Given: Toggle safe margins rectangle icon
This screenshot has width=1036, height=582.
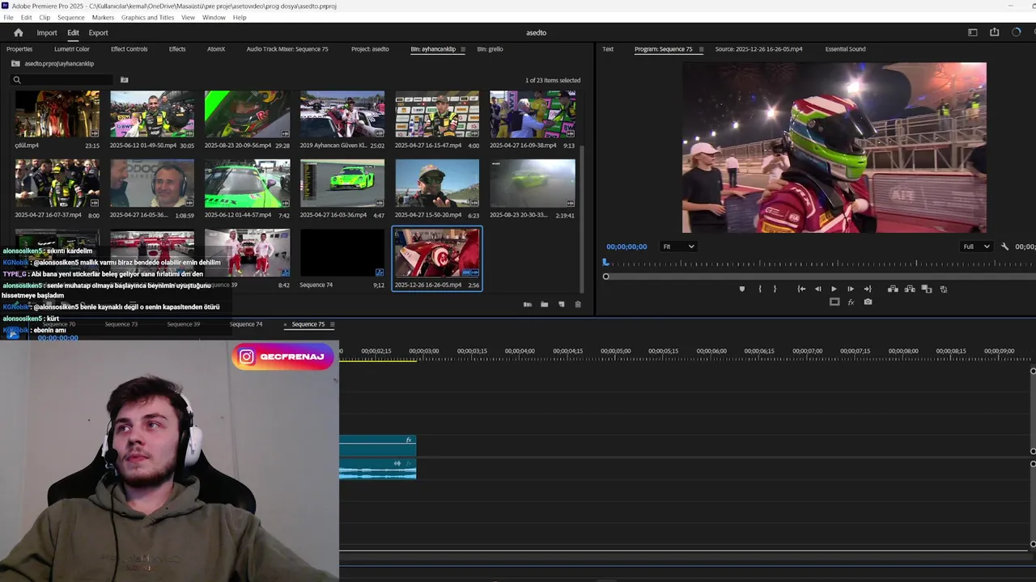Looking at the screenshot, I should point(834,302).
